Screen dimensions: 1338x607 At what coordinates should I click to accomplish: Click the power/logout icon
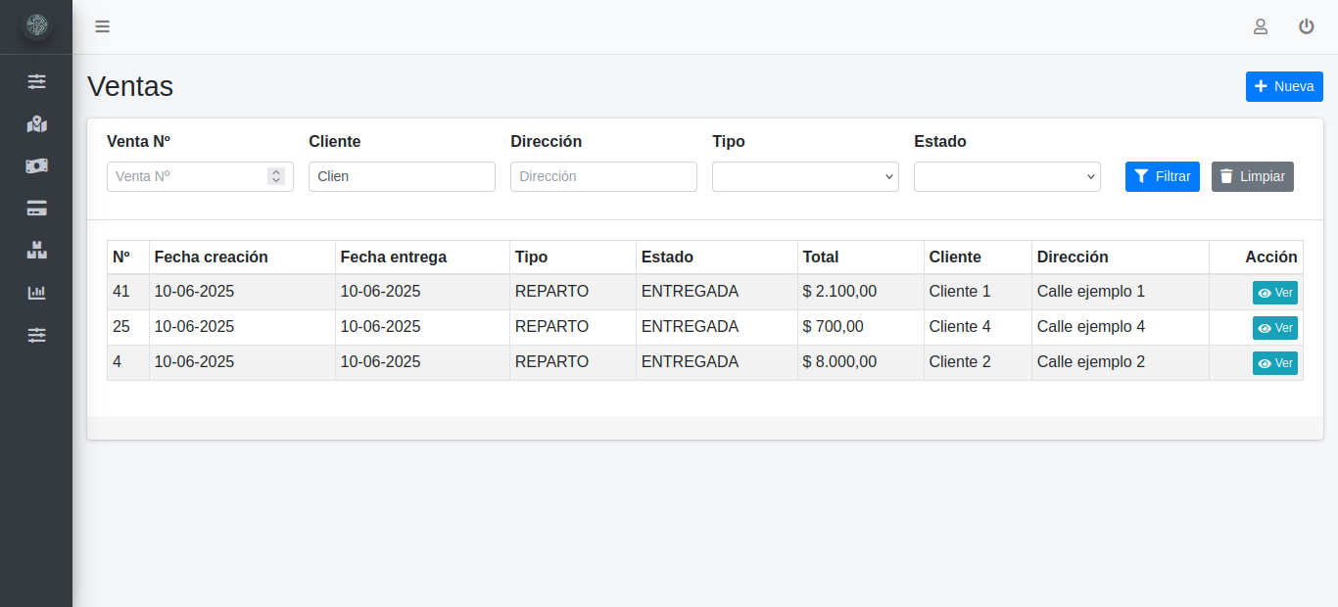1307,26
